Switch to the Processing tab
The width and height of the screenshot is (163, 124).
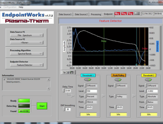click(x=96, y=15)
